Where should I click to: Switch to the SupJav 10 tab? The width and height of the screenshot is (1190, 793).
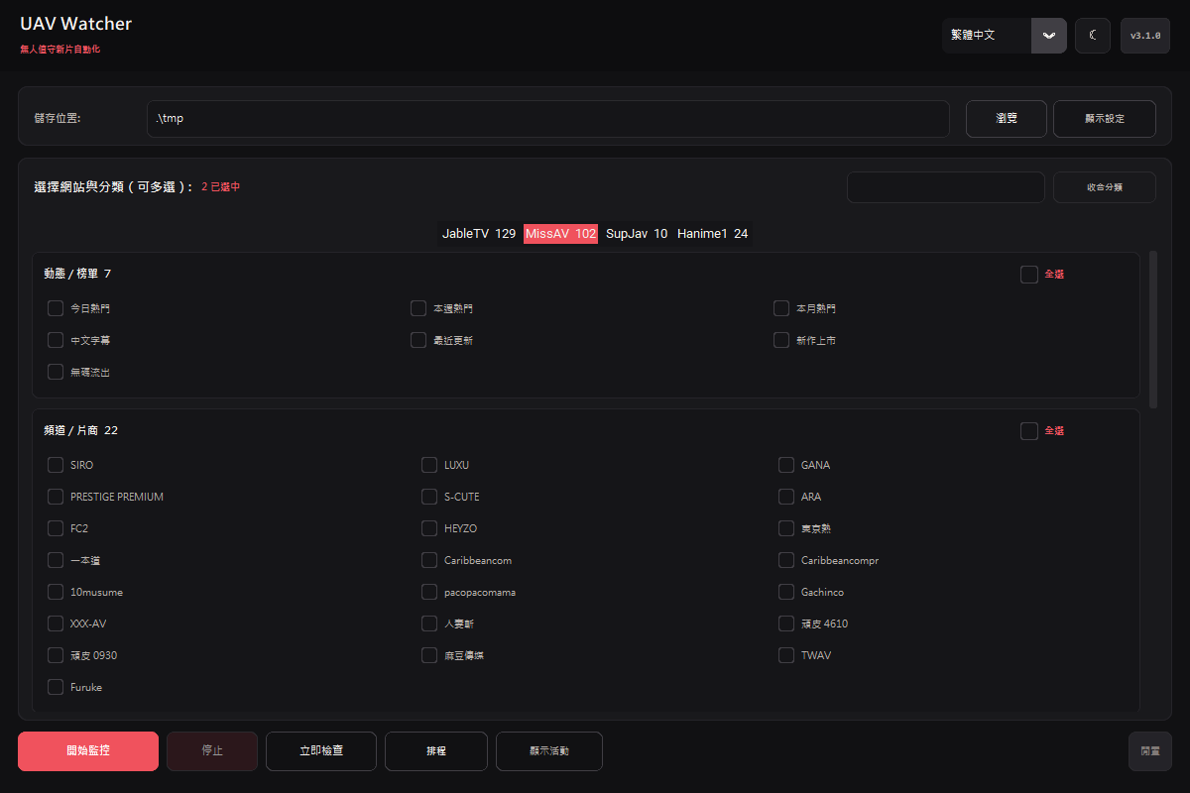637,234
